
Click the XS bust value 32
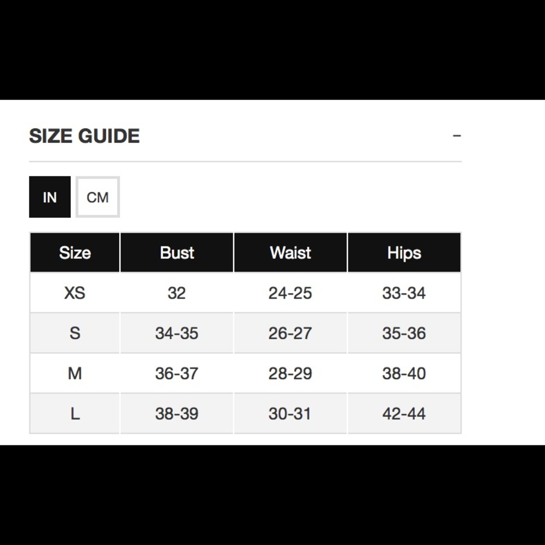pyautogui.click(x=177, y=293)
